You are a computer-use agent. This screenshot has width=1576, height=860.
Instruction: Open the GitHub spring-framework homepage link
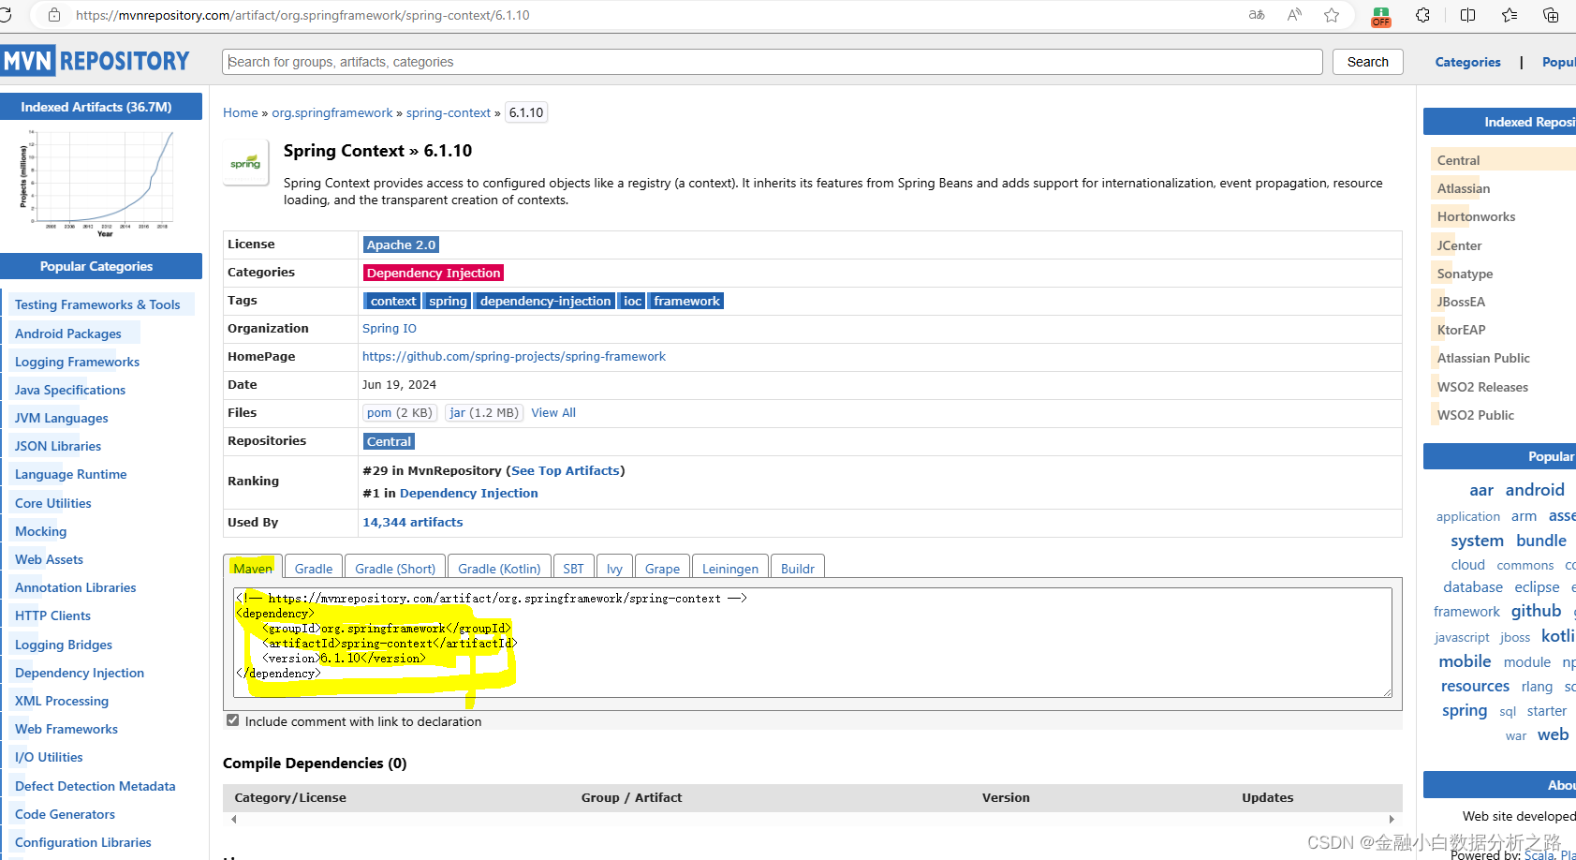tap(514, 356)
